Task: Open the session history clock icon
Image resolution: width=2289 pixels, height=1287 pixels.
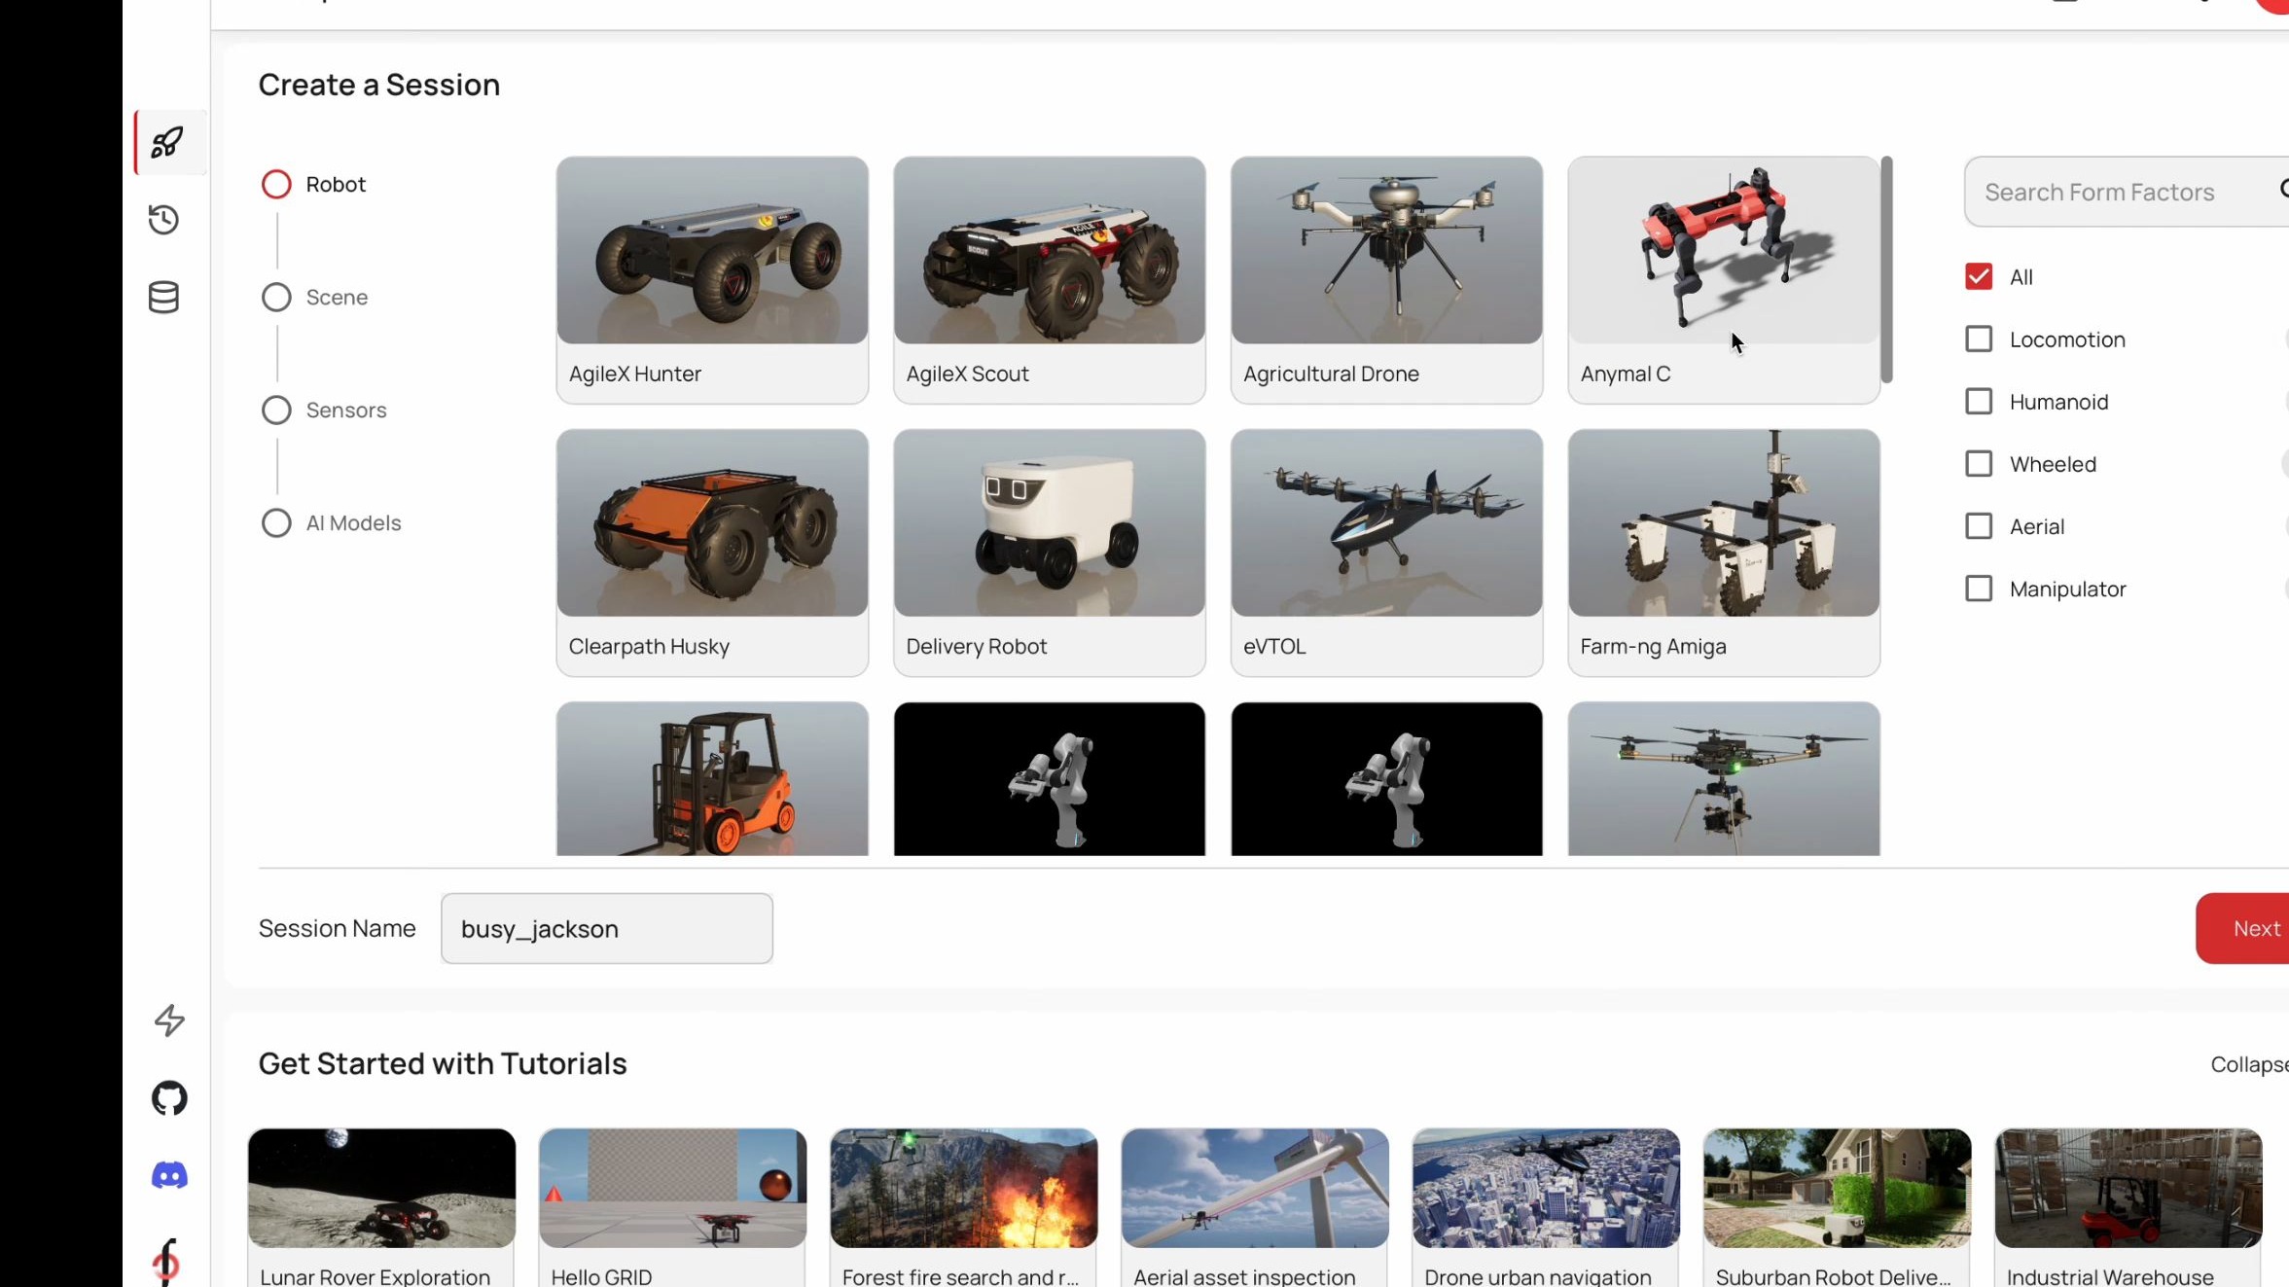Action: click(x=164, y=220)
